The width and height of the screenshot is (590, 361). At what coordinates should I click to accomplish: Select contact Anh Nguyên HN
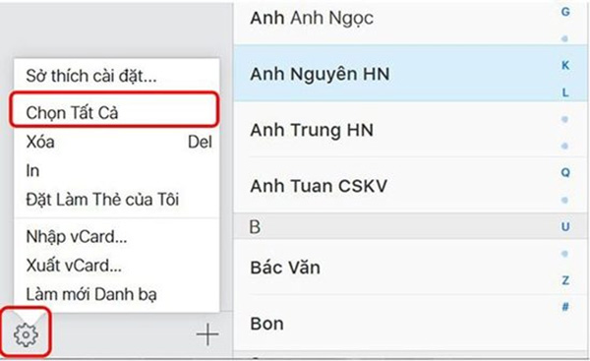410,74
